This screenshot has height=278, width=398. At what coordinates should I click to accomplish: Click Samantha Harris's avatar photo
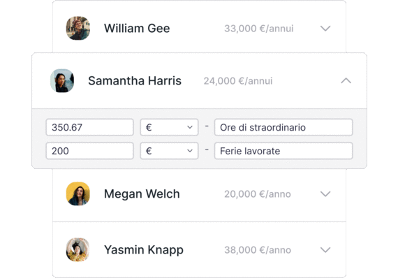(x=62, y=81)
